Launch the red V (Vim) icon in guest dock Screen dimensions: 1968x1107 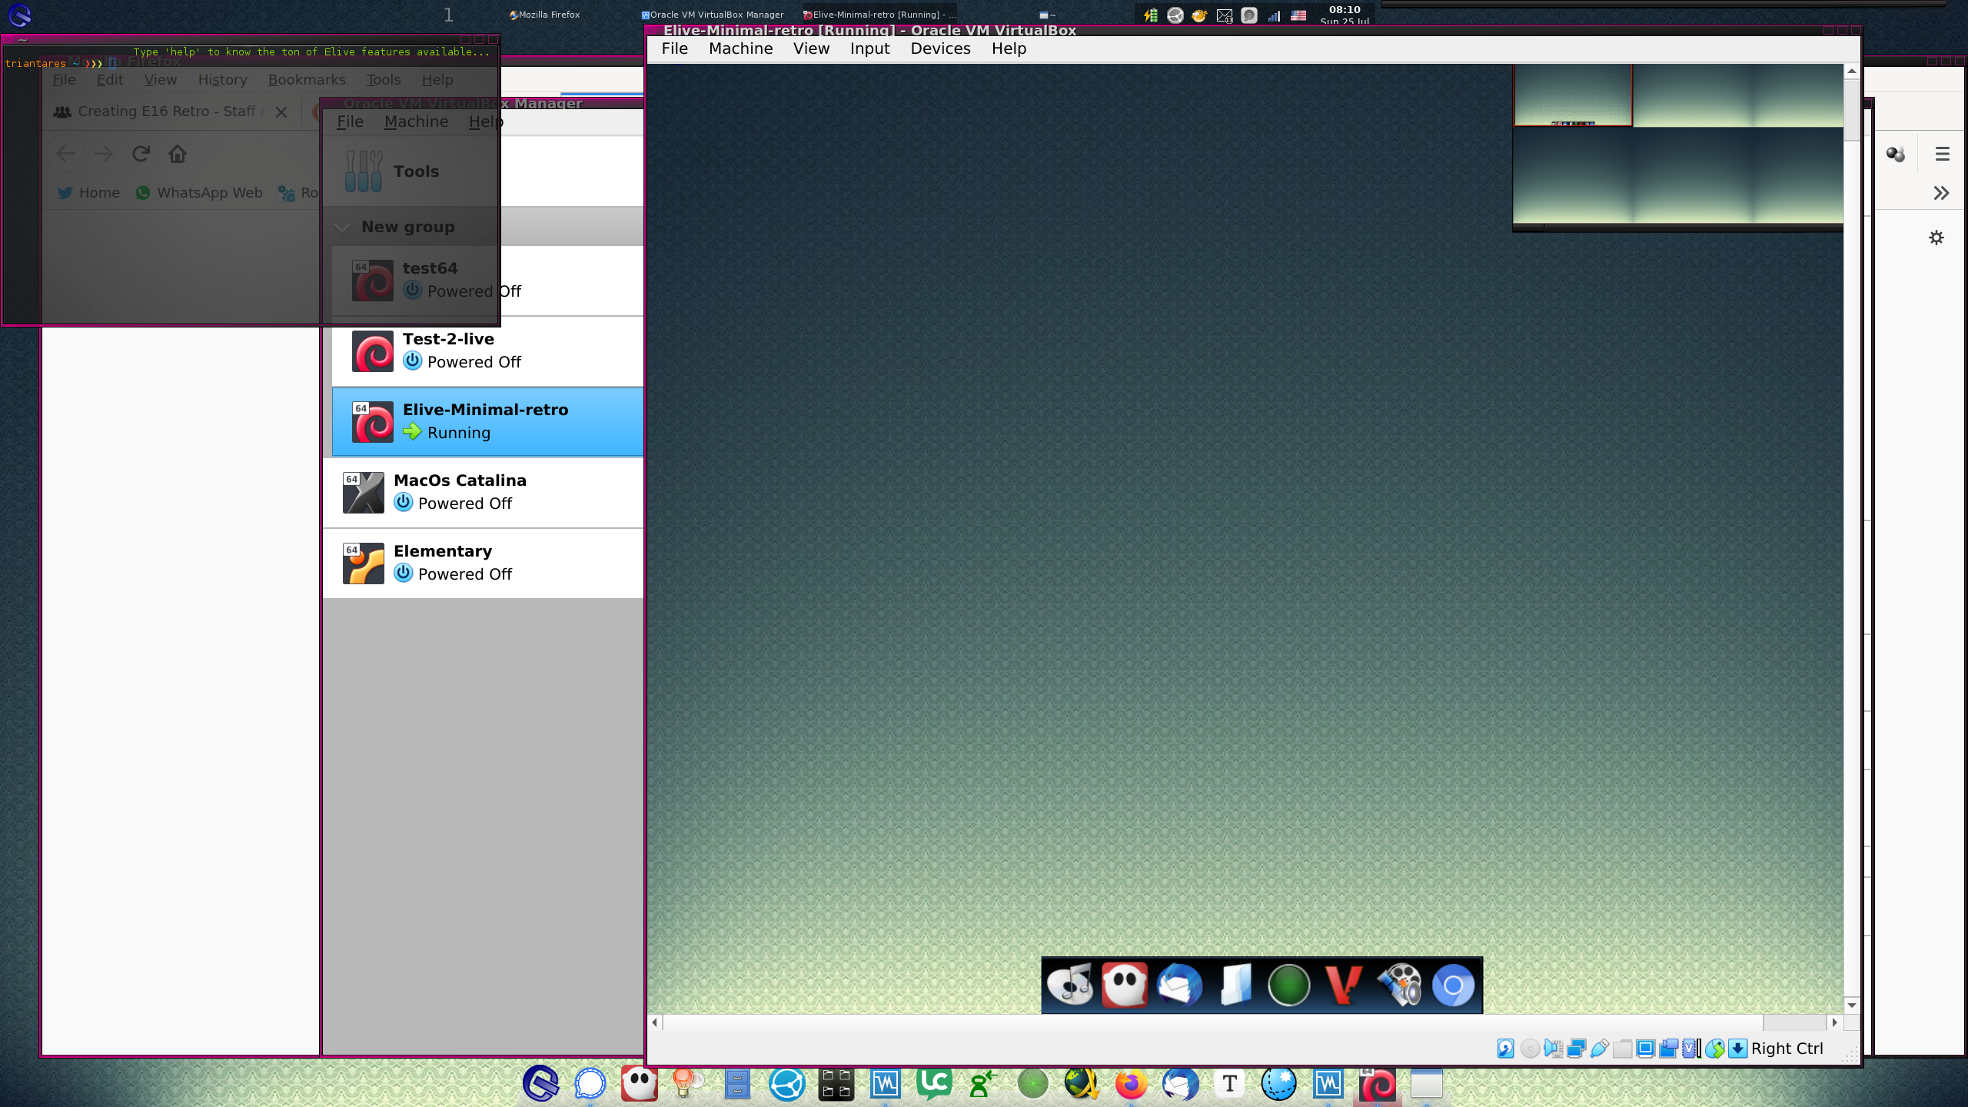pos(1344,985)
